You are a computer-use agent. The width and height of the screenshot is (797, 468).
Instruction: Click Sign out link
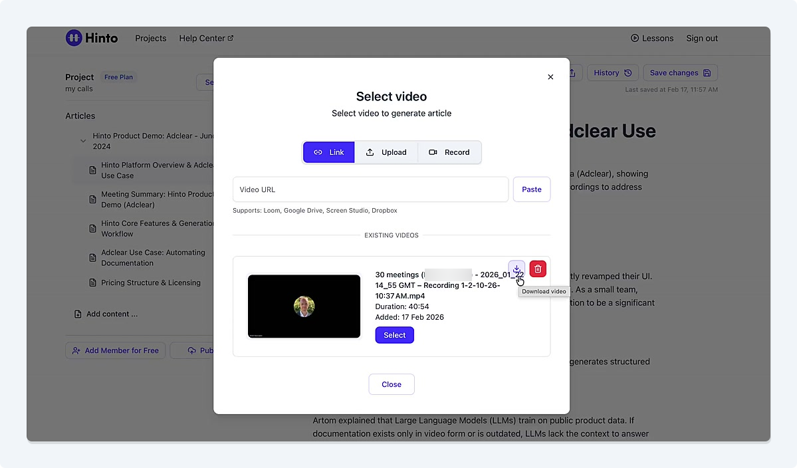(x=702, y=38)
